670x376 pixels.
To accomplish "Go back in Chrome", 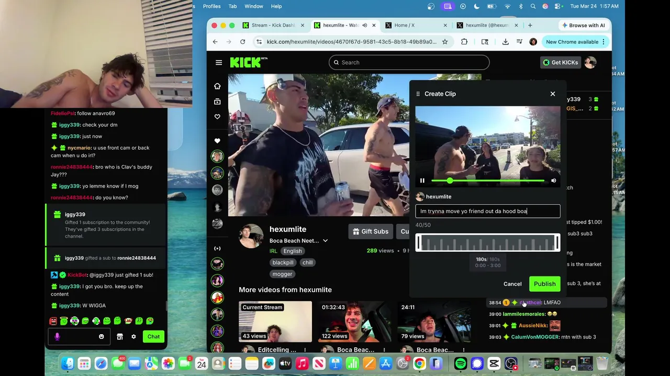I will (x=215, y=42).
